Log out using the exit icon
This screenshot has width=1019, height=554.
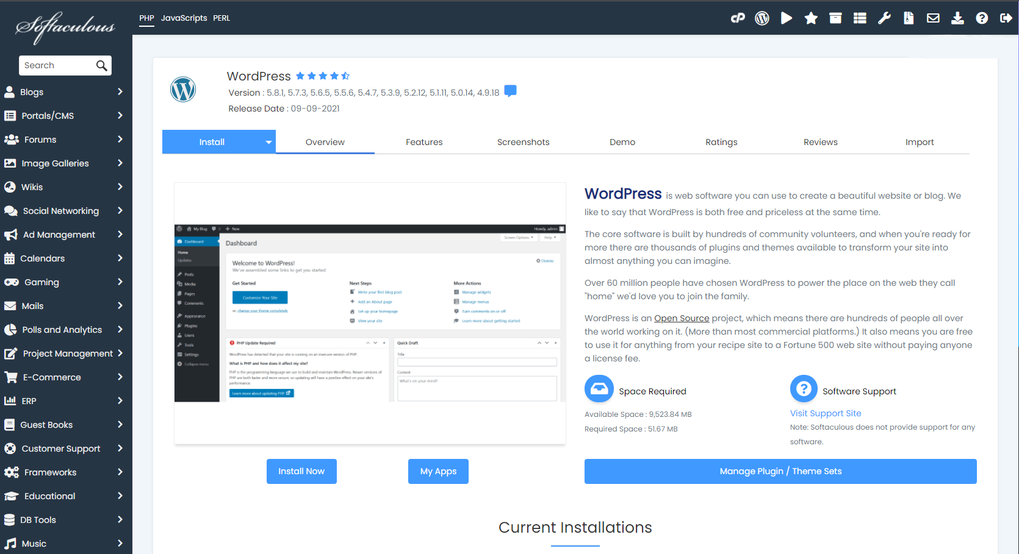pyautogui.click(x=1006, y=18)
